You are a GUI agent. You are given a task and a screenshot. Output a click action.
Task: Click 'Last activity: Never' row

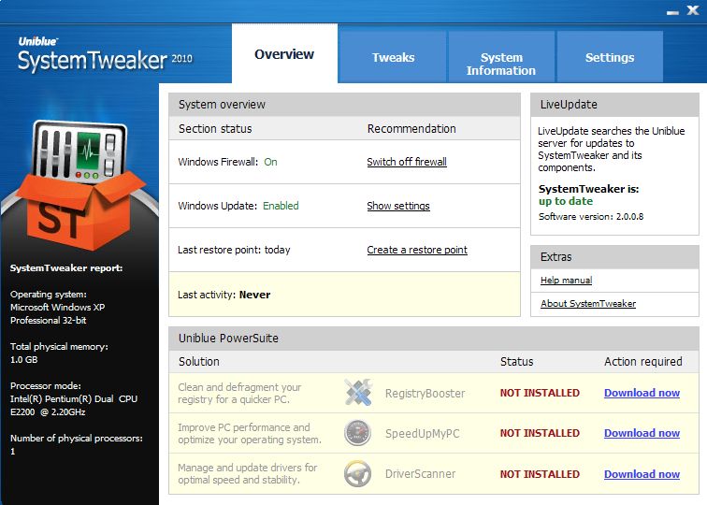tap(344, 294)
